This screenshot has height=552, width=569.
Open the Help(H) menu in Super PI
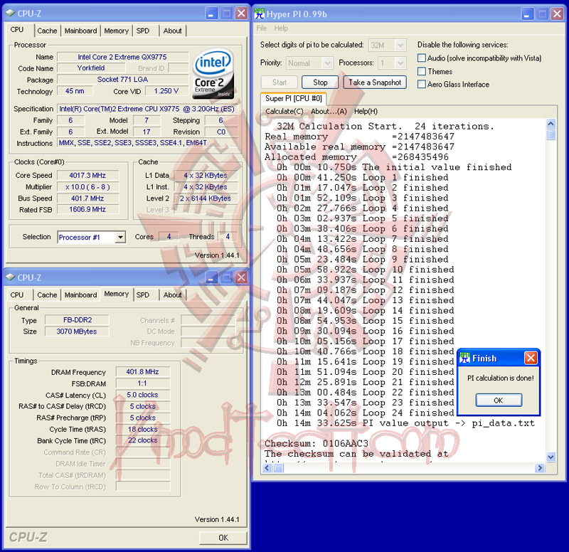point(366,112)
